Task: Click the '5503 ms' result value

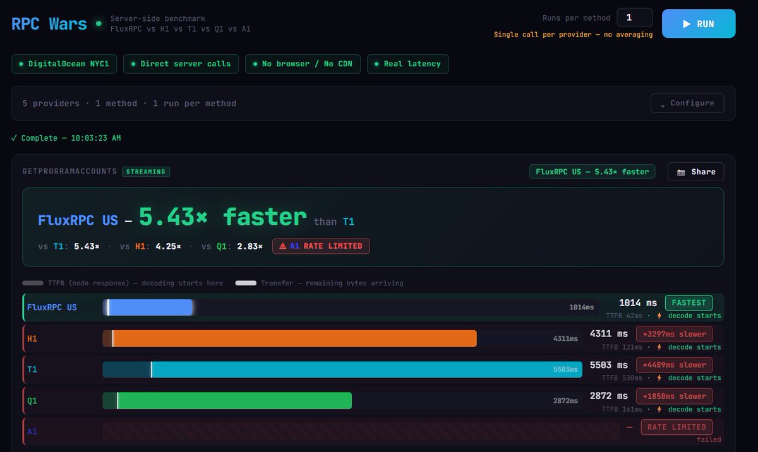Action: (x=609, y=365)
